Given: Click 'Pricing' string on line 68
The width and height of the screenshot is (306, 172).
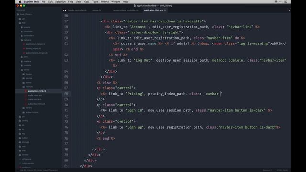Looking at the screenshot, I should point(134,94).
